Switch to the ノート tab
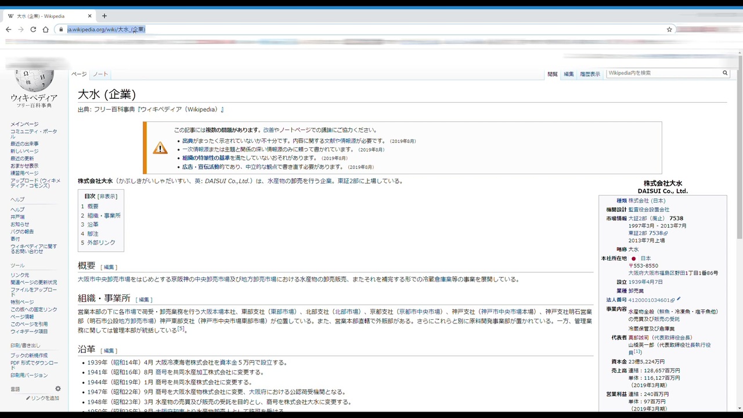Viewport: 743px width, 418px height. coord(100,74)
